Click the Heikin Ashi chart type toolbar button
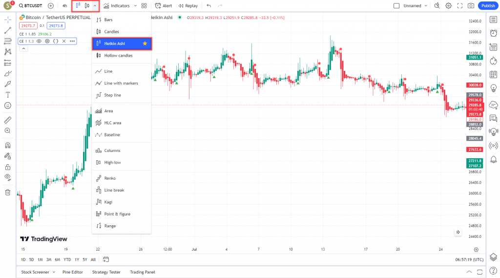Screen dimensions: 500x278 point(78,6)
